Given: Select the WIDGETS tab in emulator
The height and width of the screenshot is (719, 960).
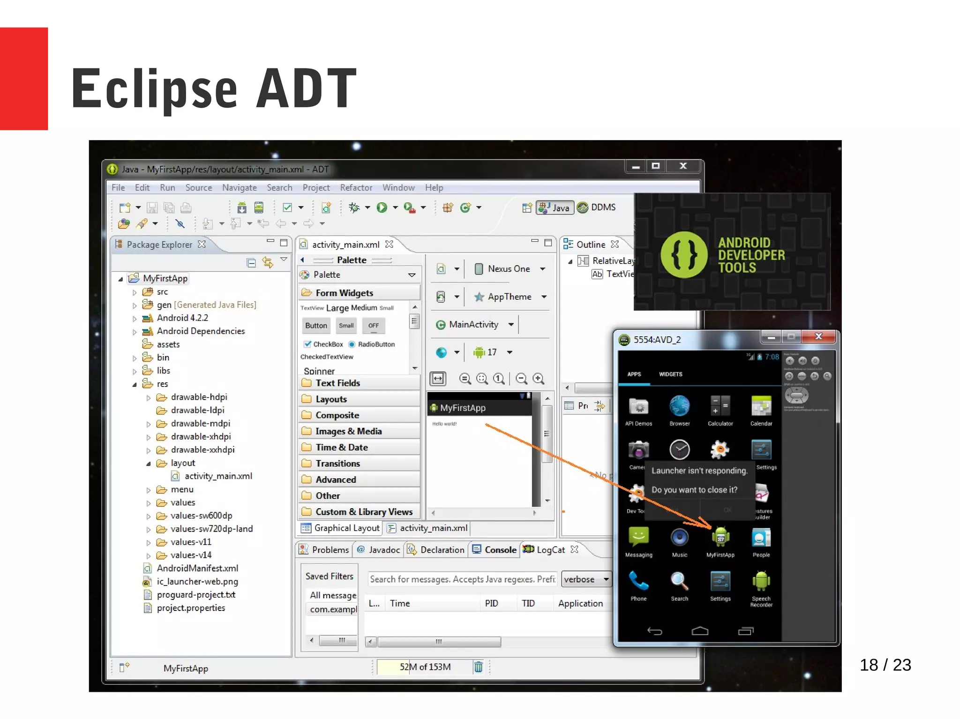Looking at the screenshot, I should click(671, 374).
